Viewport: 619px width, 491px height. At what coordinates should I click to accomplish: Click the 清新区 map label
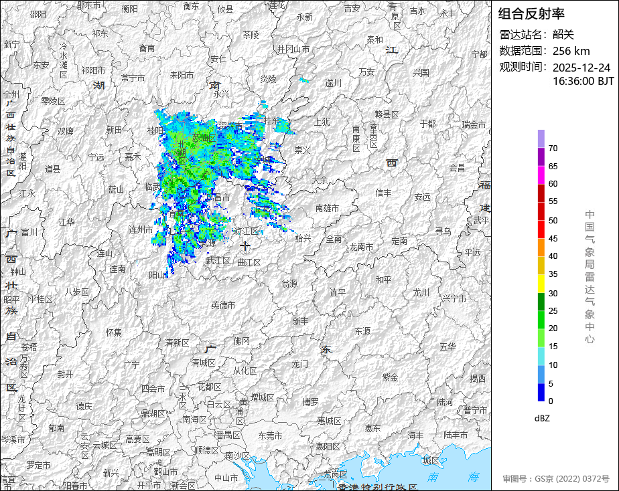point(178,343)
